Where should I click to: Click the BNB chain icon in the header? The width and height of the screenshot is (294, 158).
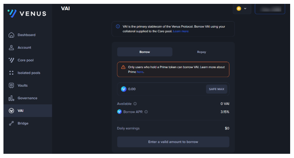(239, 8)
